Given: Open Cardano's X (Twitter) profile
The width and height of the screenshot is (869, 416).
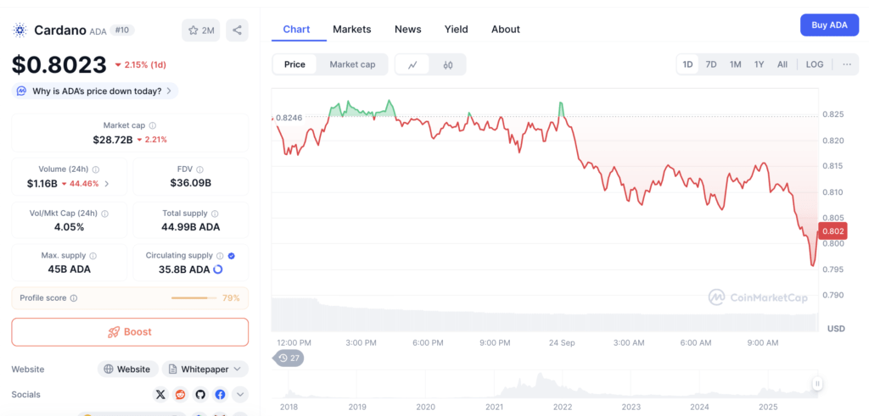Looking at the screenshot, I should coord(160,395).
